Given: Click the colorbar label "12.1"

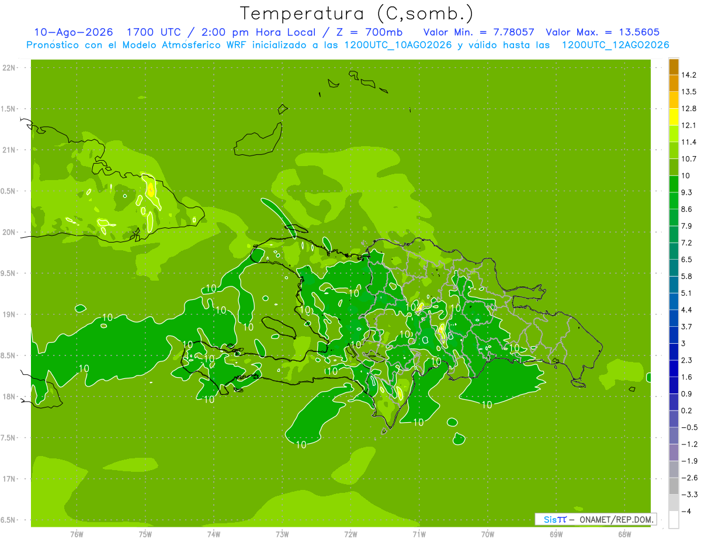Looking at the screenshot, I should click(x=689, y=125).
